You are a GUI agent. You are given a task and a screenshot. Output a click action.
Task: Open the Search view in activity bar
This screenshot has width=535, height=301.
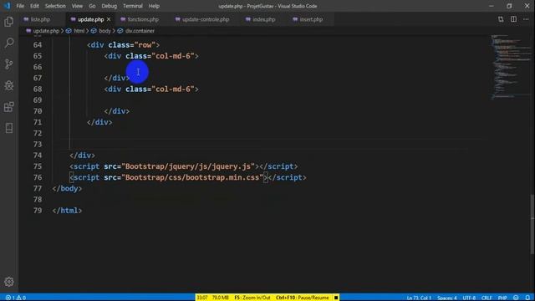(x=9, y=43)
